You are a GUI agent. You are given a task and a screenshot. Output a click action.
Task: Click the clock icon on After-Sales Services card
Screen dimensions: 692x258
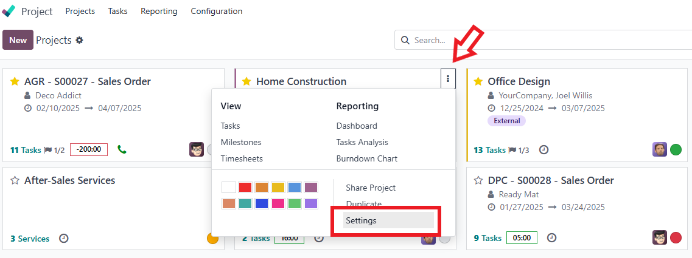[64, 238]
